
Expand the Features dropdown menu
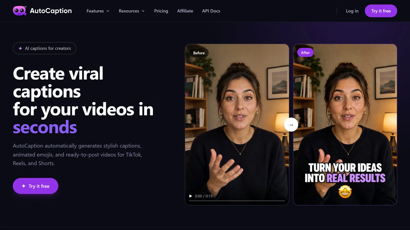click(x=98, y=11)
